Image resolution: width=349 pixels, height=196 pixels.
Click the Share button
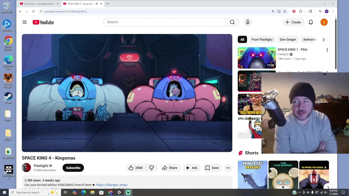click(170, 168)
